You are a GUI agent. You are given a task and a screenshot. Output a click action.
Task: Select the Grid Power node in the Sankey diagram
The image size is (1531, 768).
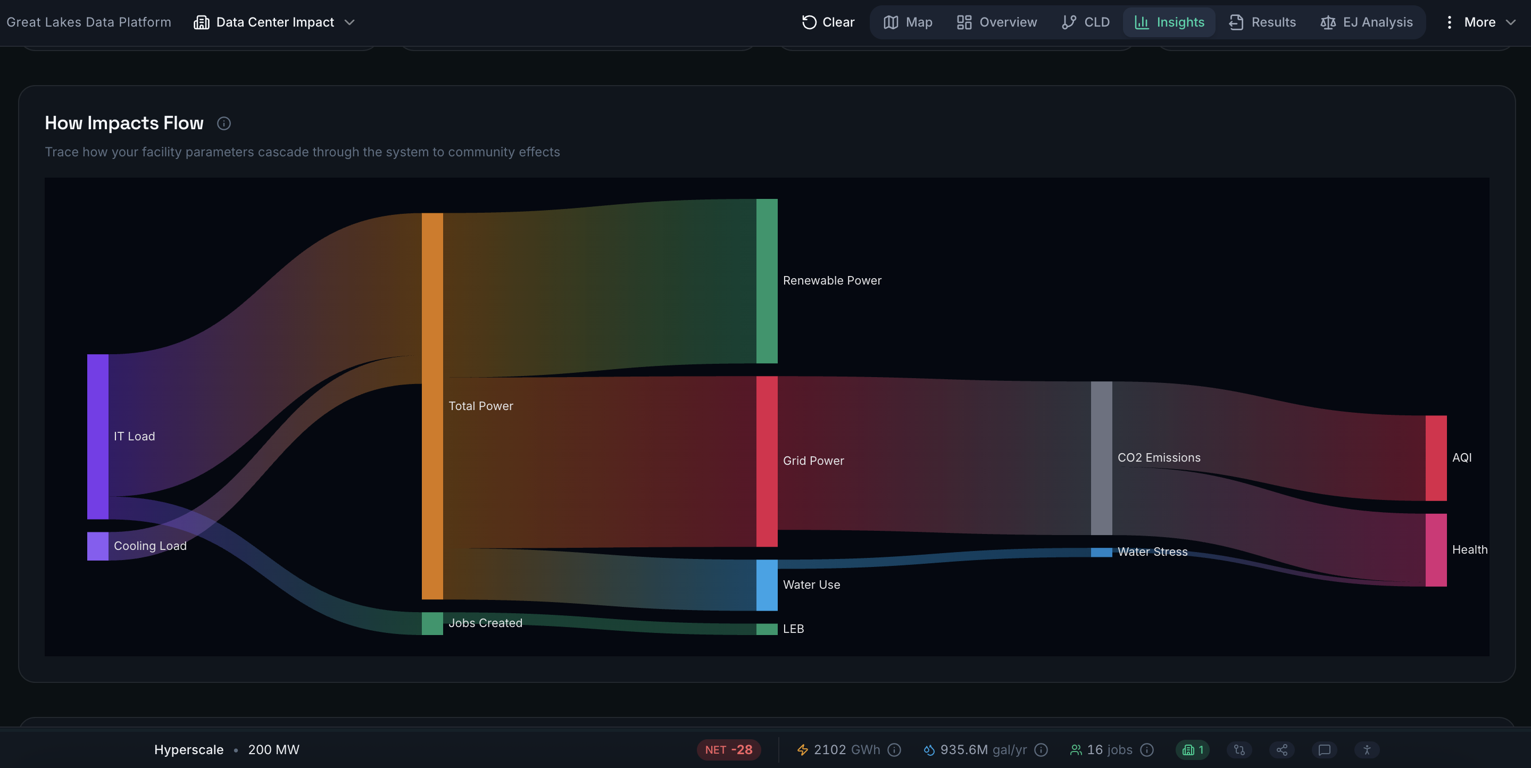coord(766,461)
